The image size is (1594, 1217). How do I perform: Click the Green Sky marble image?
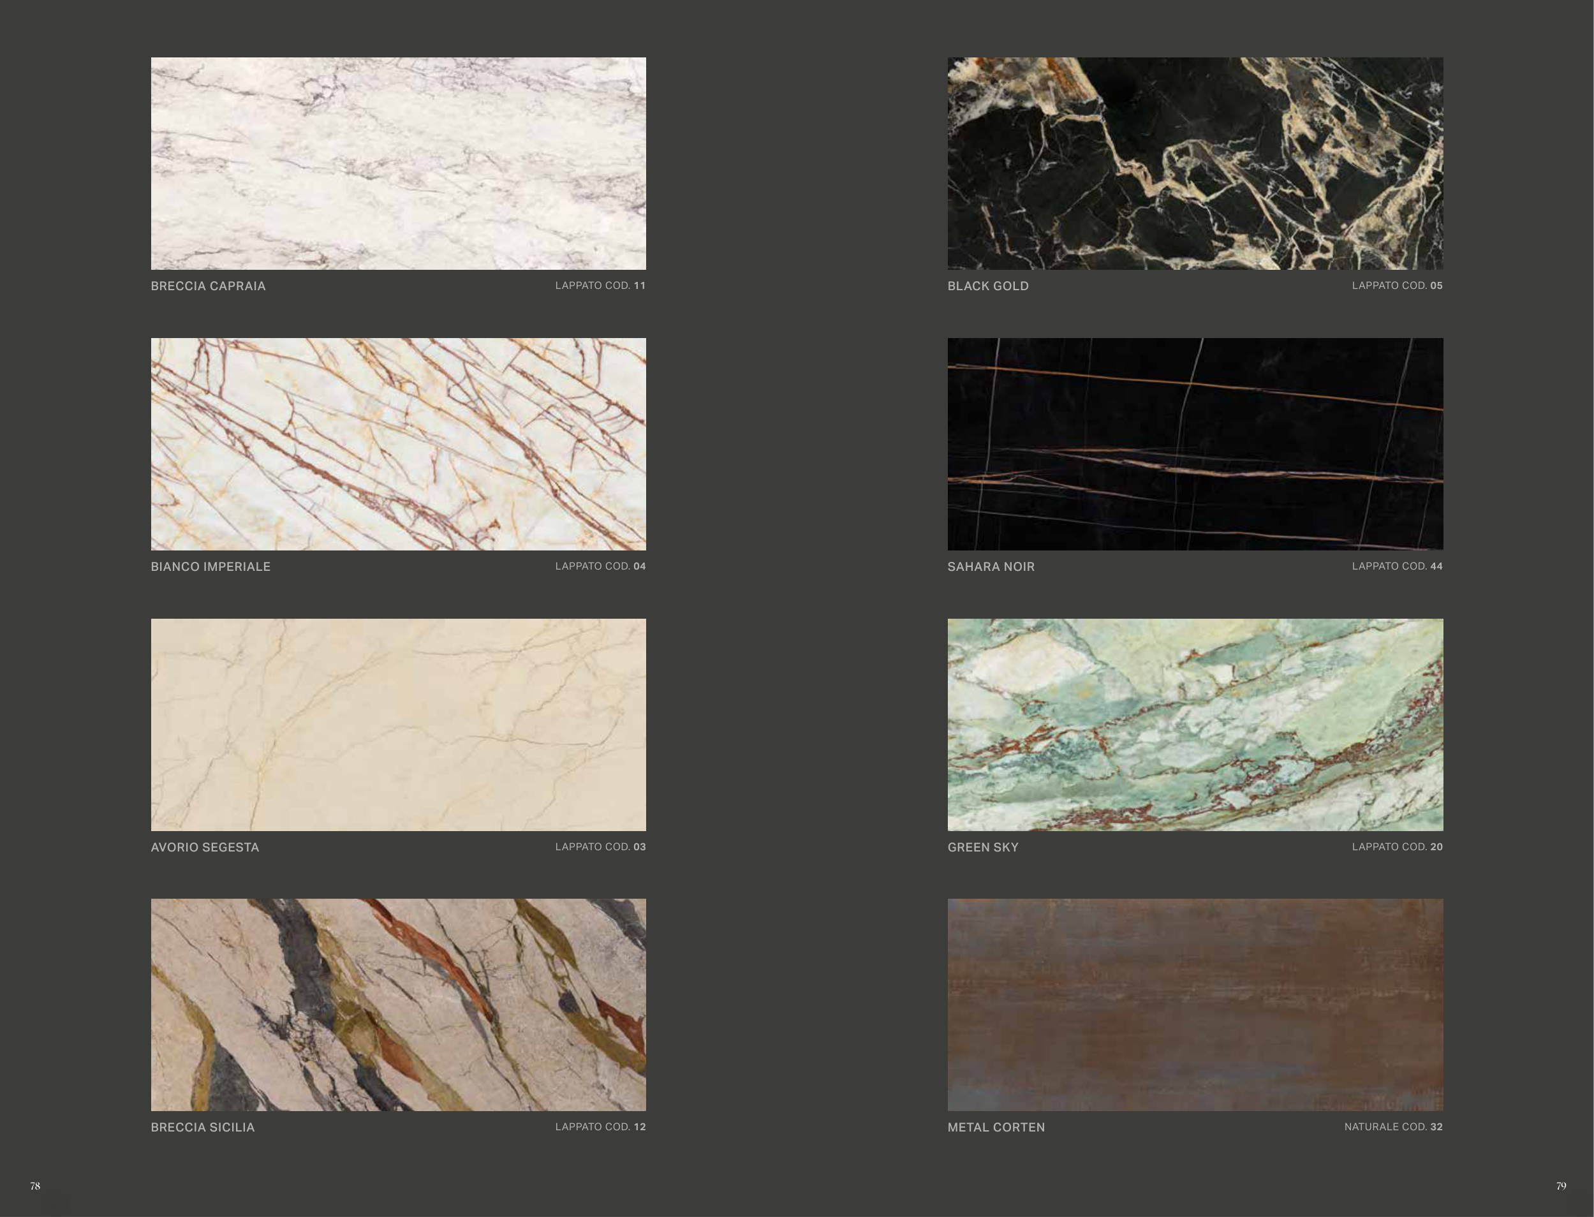point(1195,725)
